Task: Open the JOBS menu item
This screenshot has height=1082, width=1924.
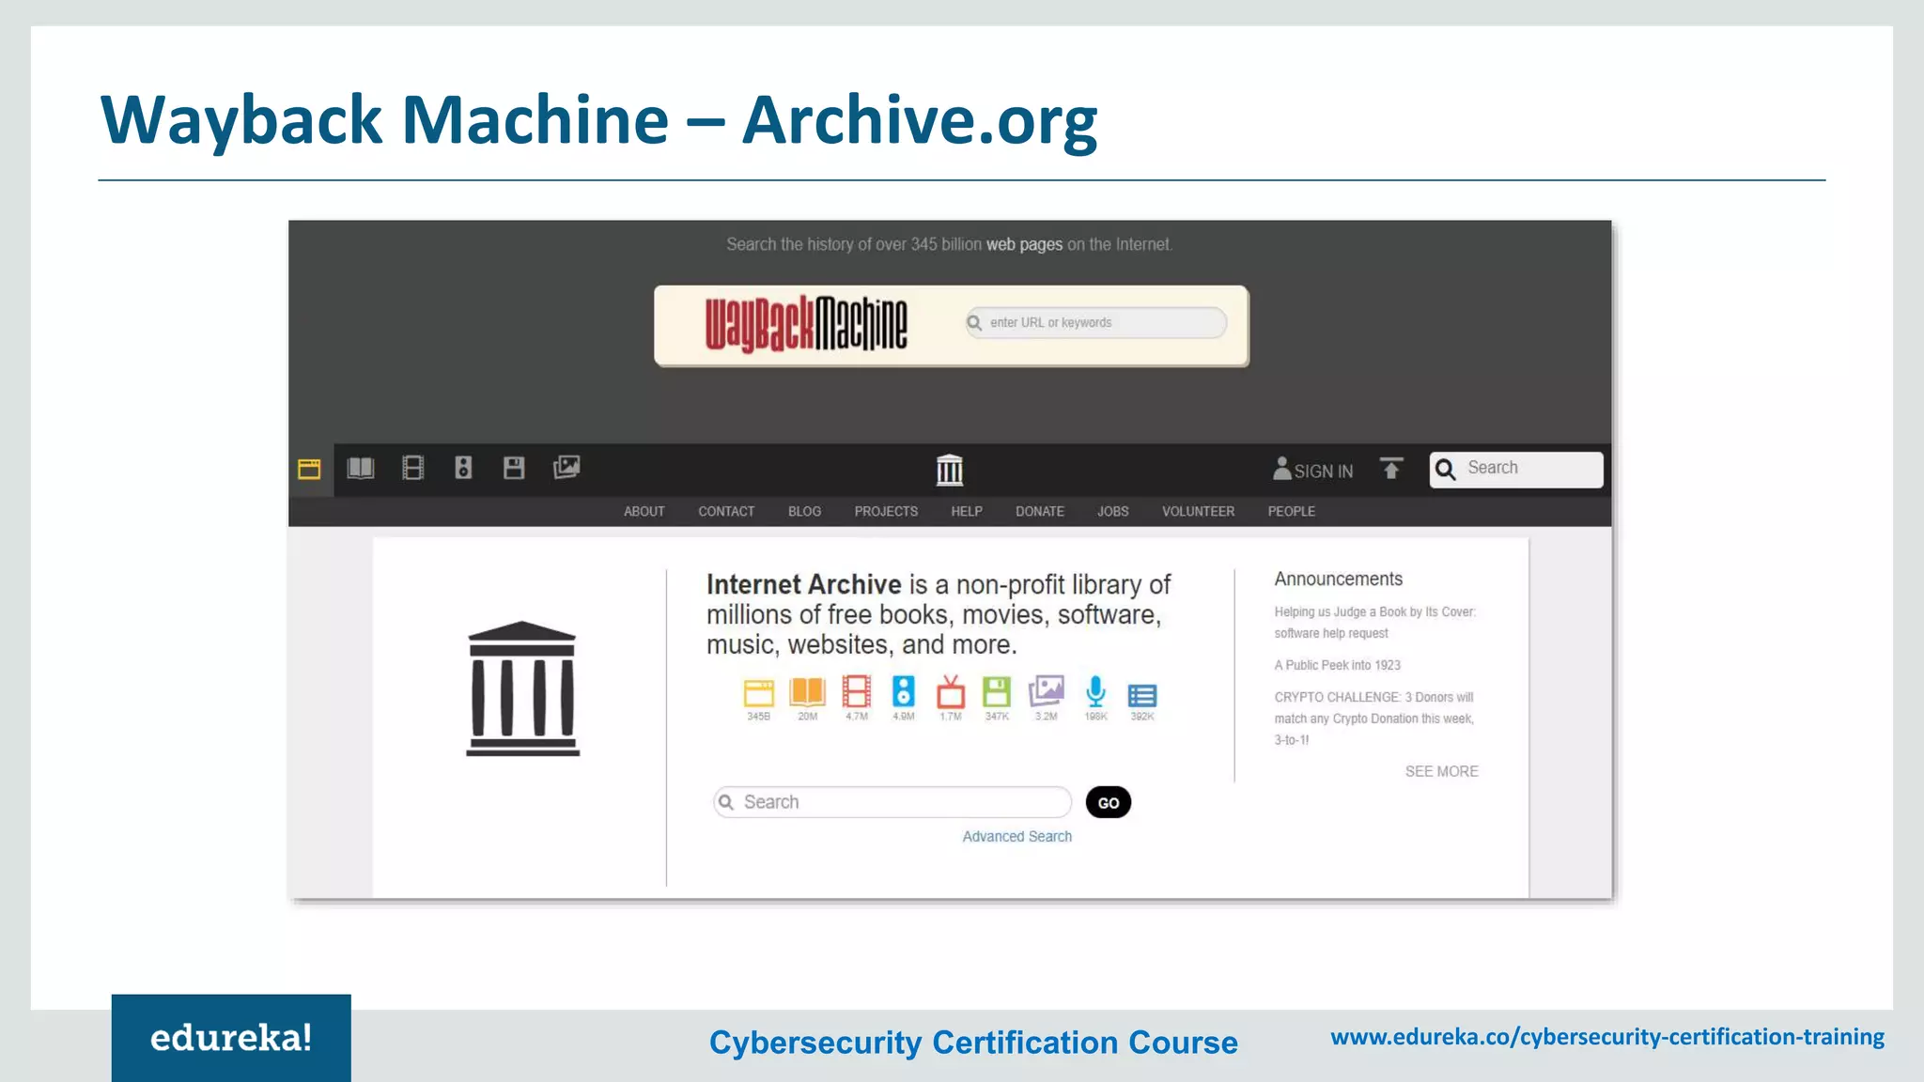Action: (x=1113, y=512)
